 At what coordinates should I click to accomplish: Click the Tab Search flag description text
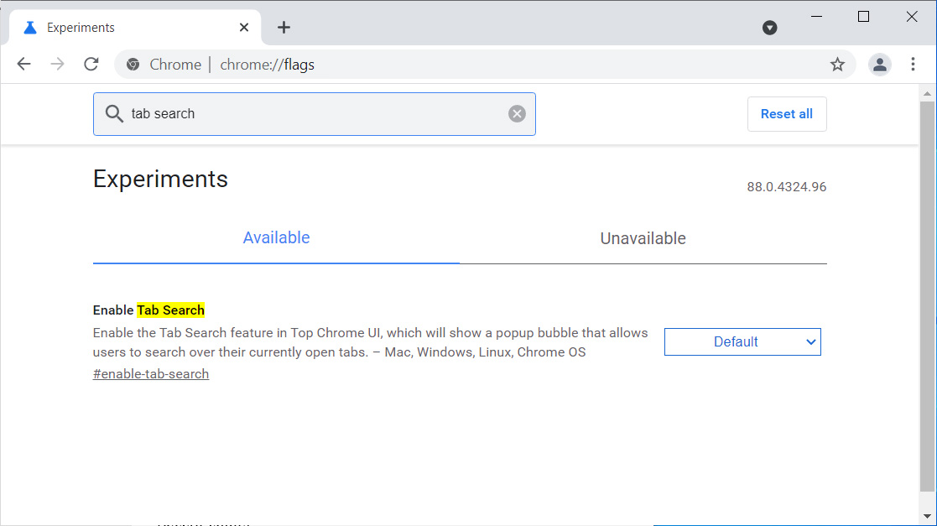pyautogui.click(x=371, y=342)
